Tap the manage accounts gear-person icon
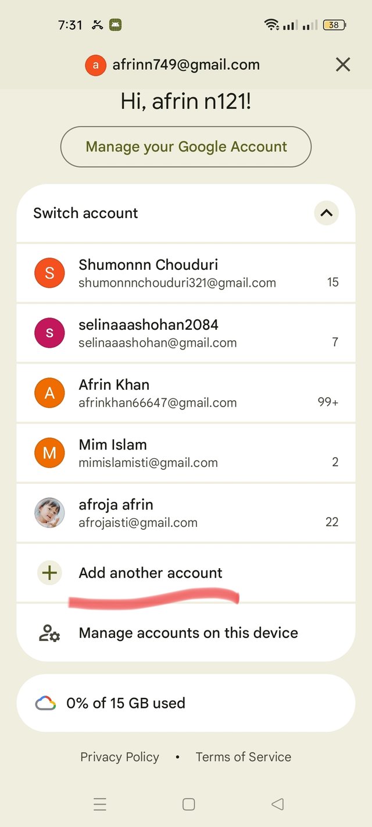372x827 pixels. pyautogui.click(x=49, y=633)
